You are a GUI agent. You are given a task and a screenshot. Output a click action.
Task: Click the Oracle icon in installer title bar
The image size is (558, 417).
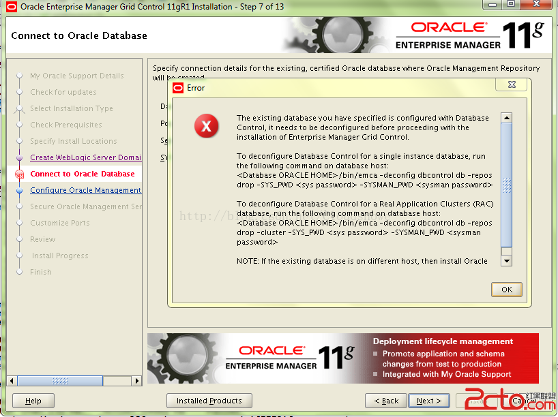(x=12, y=7)
